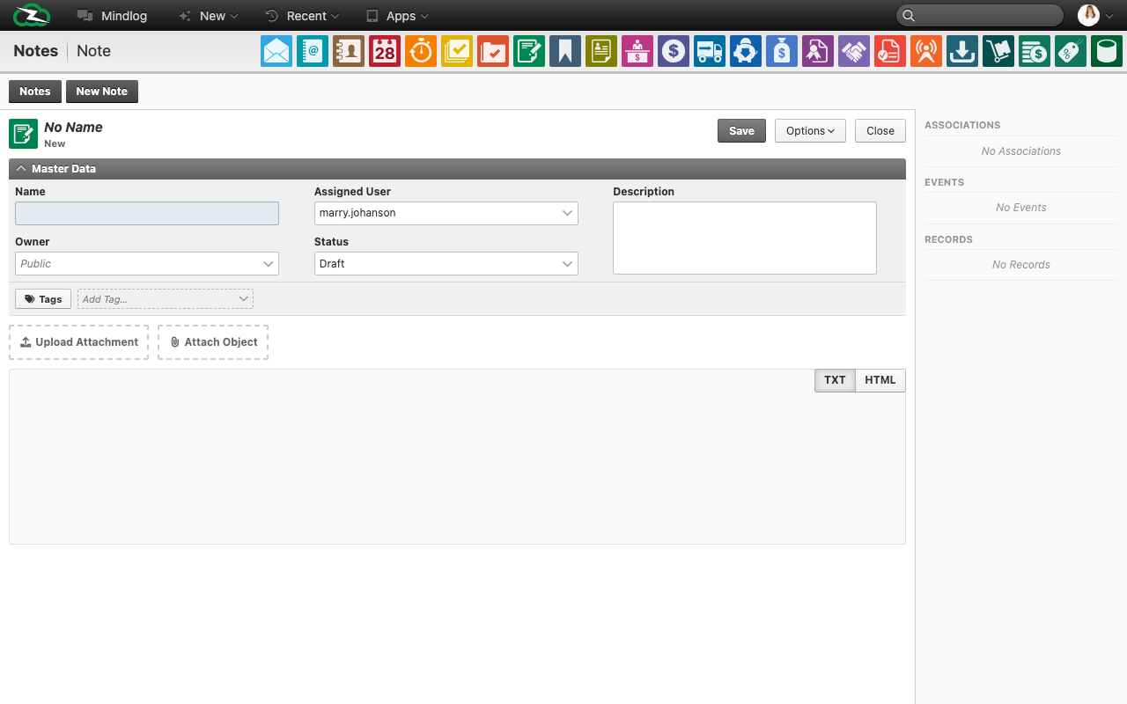The image size is (1127, 704).
Task: Click the green cloud logo icon
Action: coord(31,15)
